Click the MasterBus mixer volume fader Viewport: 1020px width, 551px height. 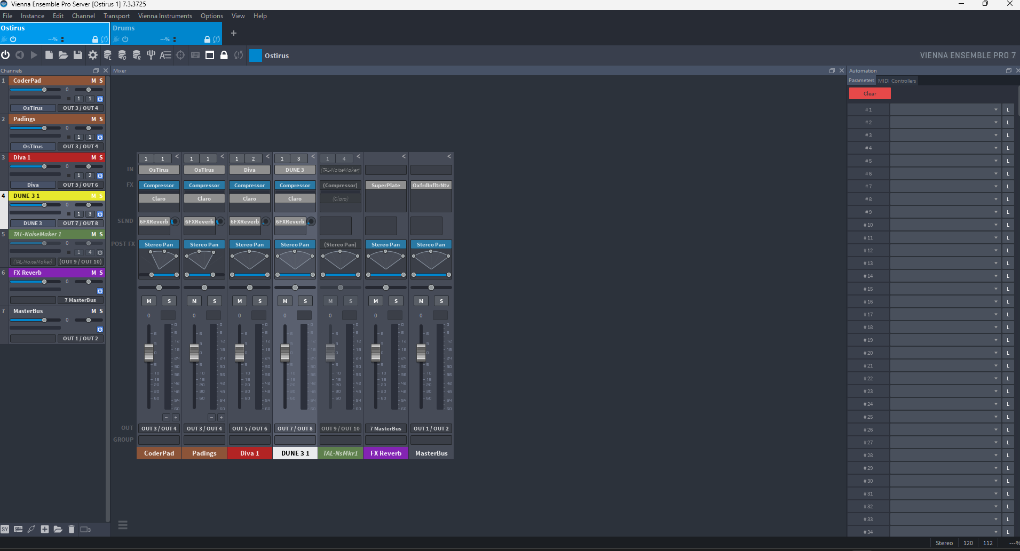click(x=421, y=353)
